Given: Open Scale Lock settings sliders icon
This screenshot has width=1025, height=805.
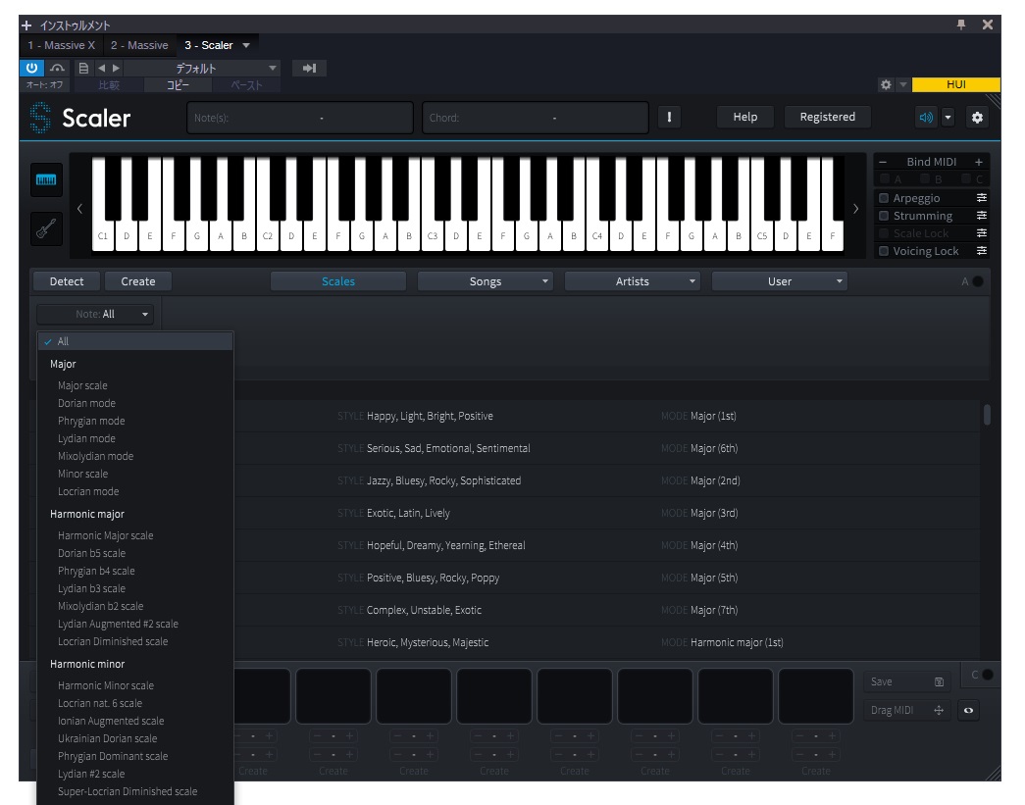Looking at the screenshot, I should (981, 232).
